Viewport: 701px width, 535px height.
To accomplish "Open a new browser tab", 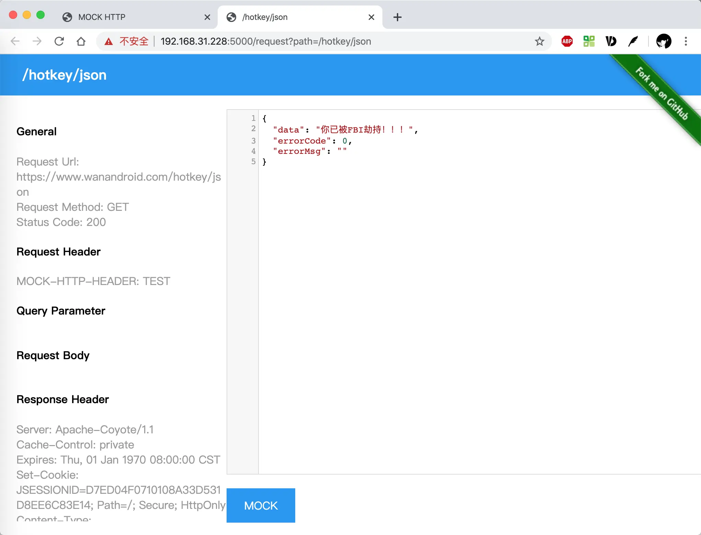I will [x=397, y=17].
